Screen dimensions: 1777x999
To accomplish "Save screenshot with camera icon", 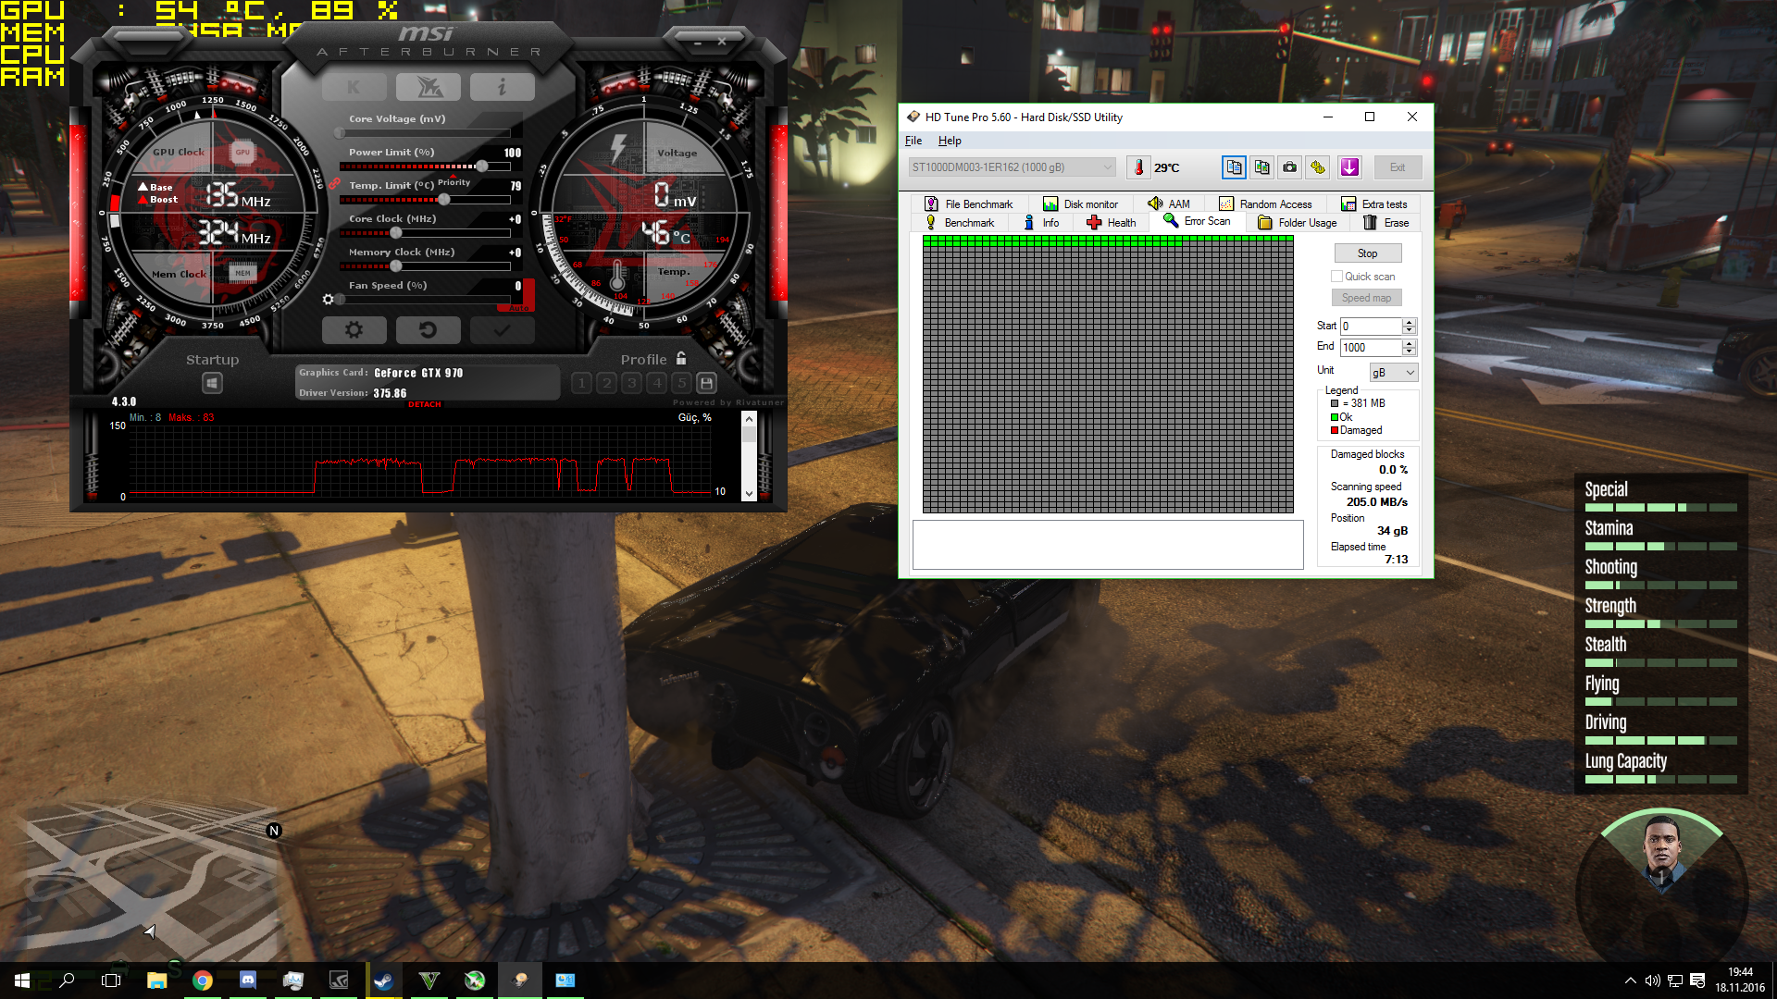I will pyautogui.click(x=1289, y=167).
